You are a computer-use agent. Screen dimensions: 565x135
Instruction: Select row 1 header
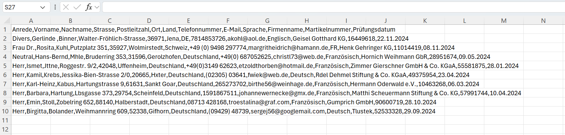(x=5, y=29)
